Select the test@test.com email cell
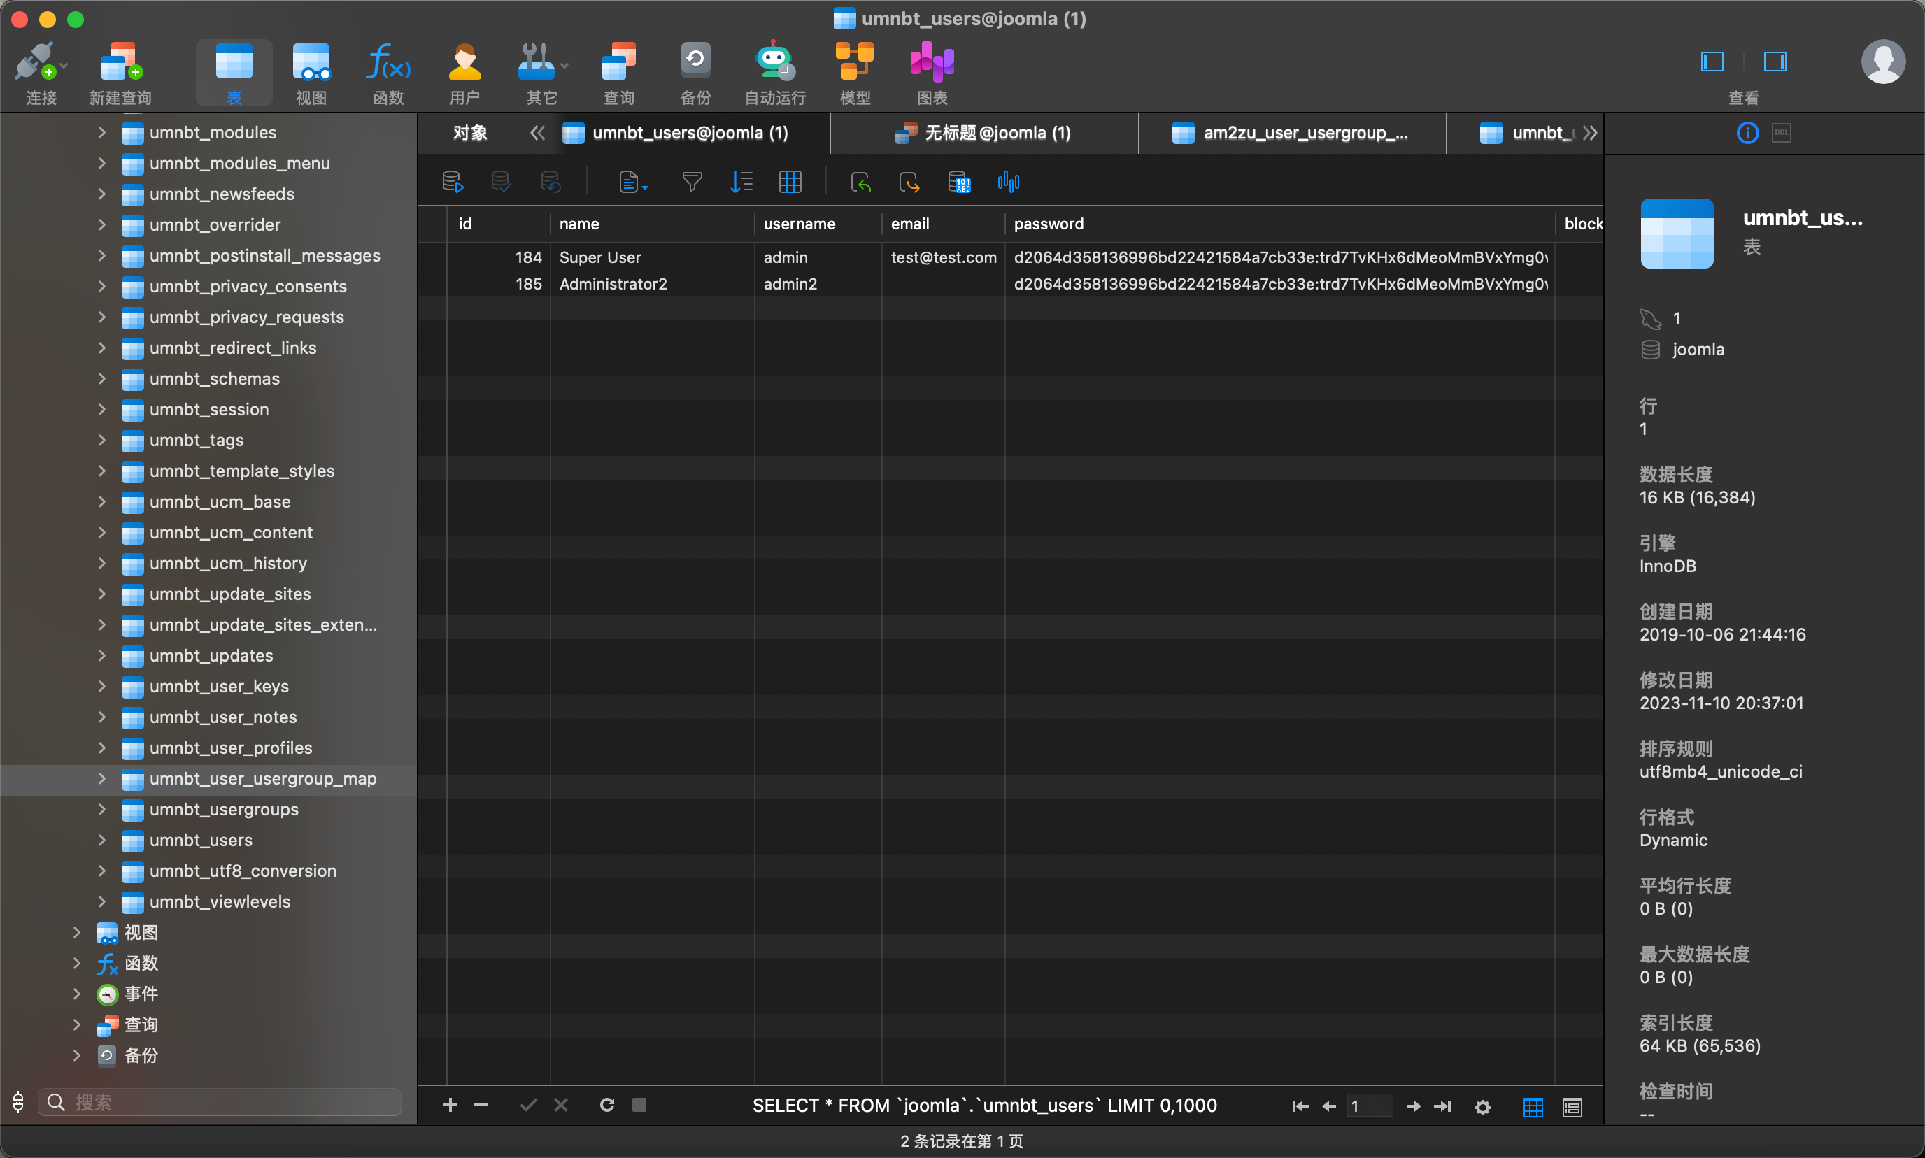This screenshot has height=1158, width=1925. (943, 257)
